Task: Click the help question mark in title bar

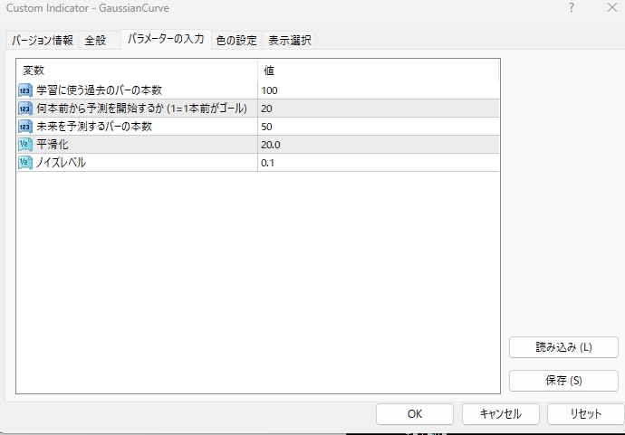Action: pyautogui.click(x=572, y=7)
